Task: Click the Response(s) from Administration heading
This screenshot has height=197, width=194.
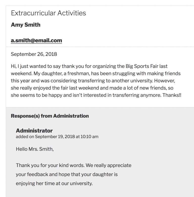Action: pos(50,116)
